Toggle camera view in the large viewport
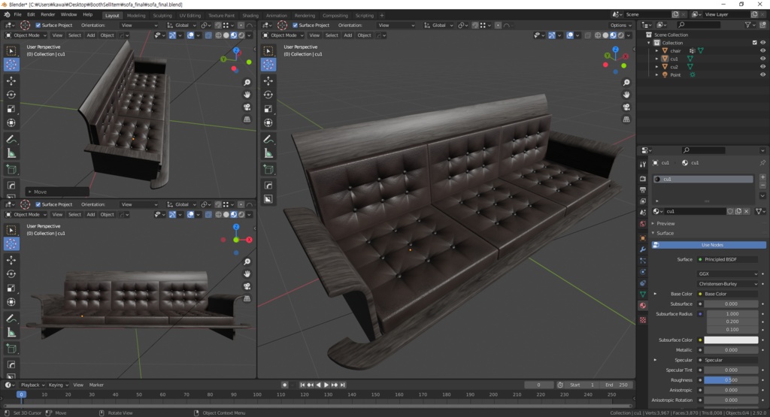Screen dimensions: 770x417 pyautogui.click(x=626, y=107)
